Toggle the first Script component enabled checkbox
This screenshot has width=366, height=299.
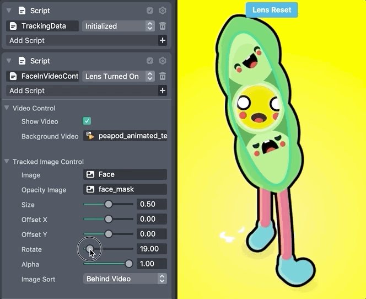(x=150, y=10)
